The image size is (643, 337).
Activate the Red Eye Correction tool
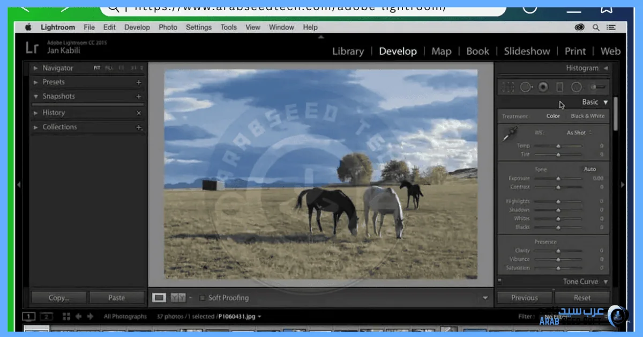click(x=543, y=87)
